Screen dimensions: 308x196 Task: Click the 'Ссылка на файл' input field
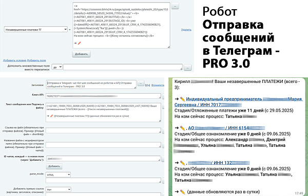click(x=103, y=130)
